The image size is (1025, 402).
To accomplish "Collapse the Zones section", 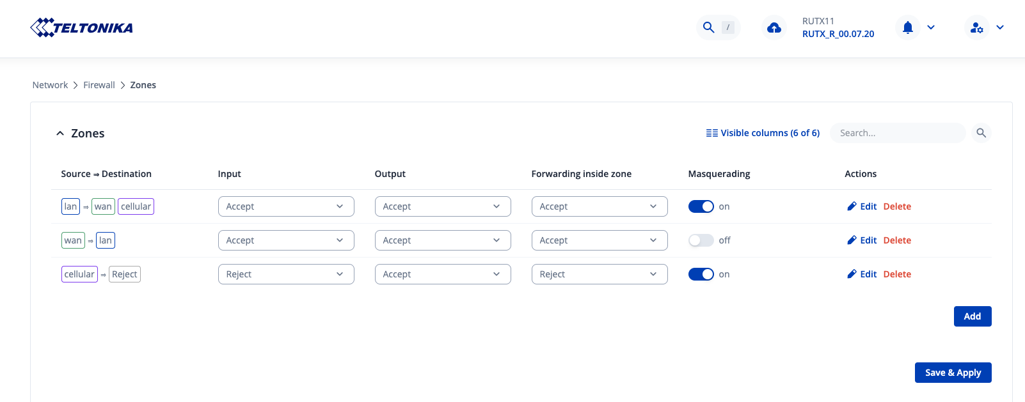I will click(x=60, y=134).
